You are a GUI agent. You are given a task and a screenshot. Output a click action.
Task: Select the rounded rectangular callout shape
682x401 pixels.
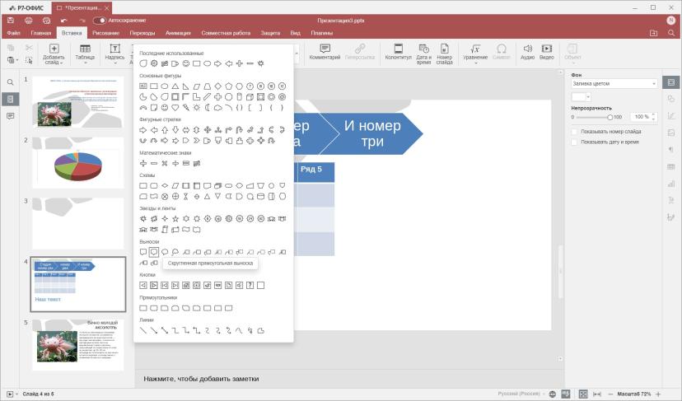point(153,252)
